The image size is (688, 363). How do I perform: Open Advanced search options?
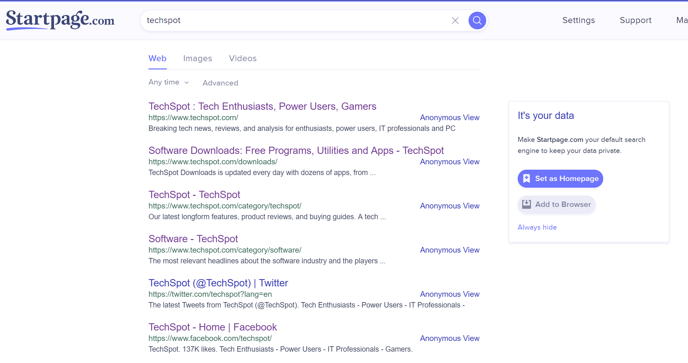click(220, 83)
